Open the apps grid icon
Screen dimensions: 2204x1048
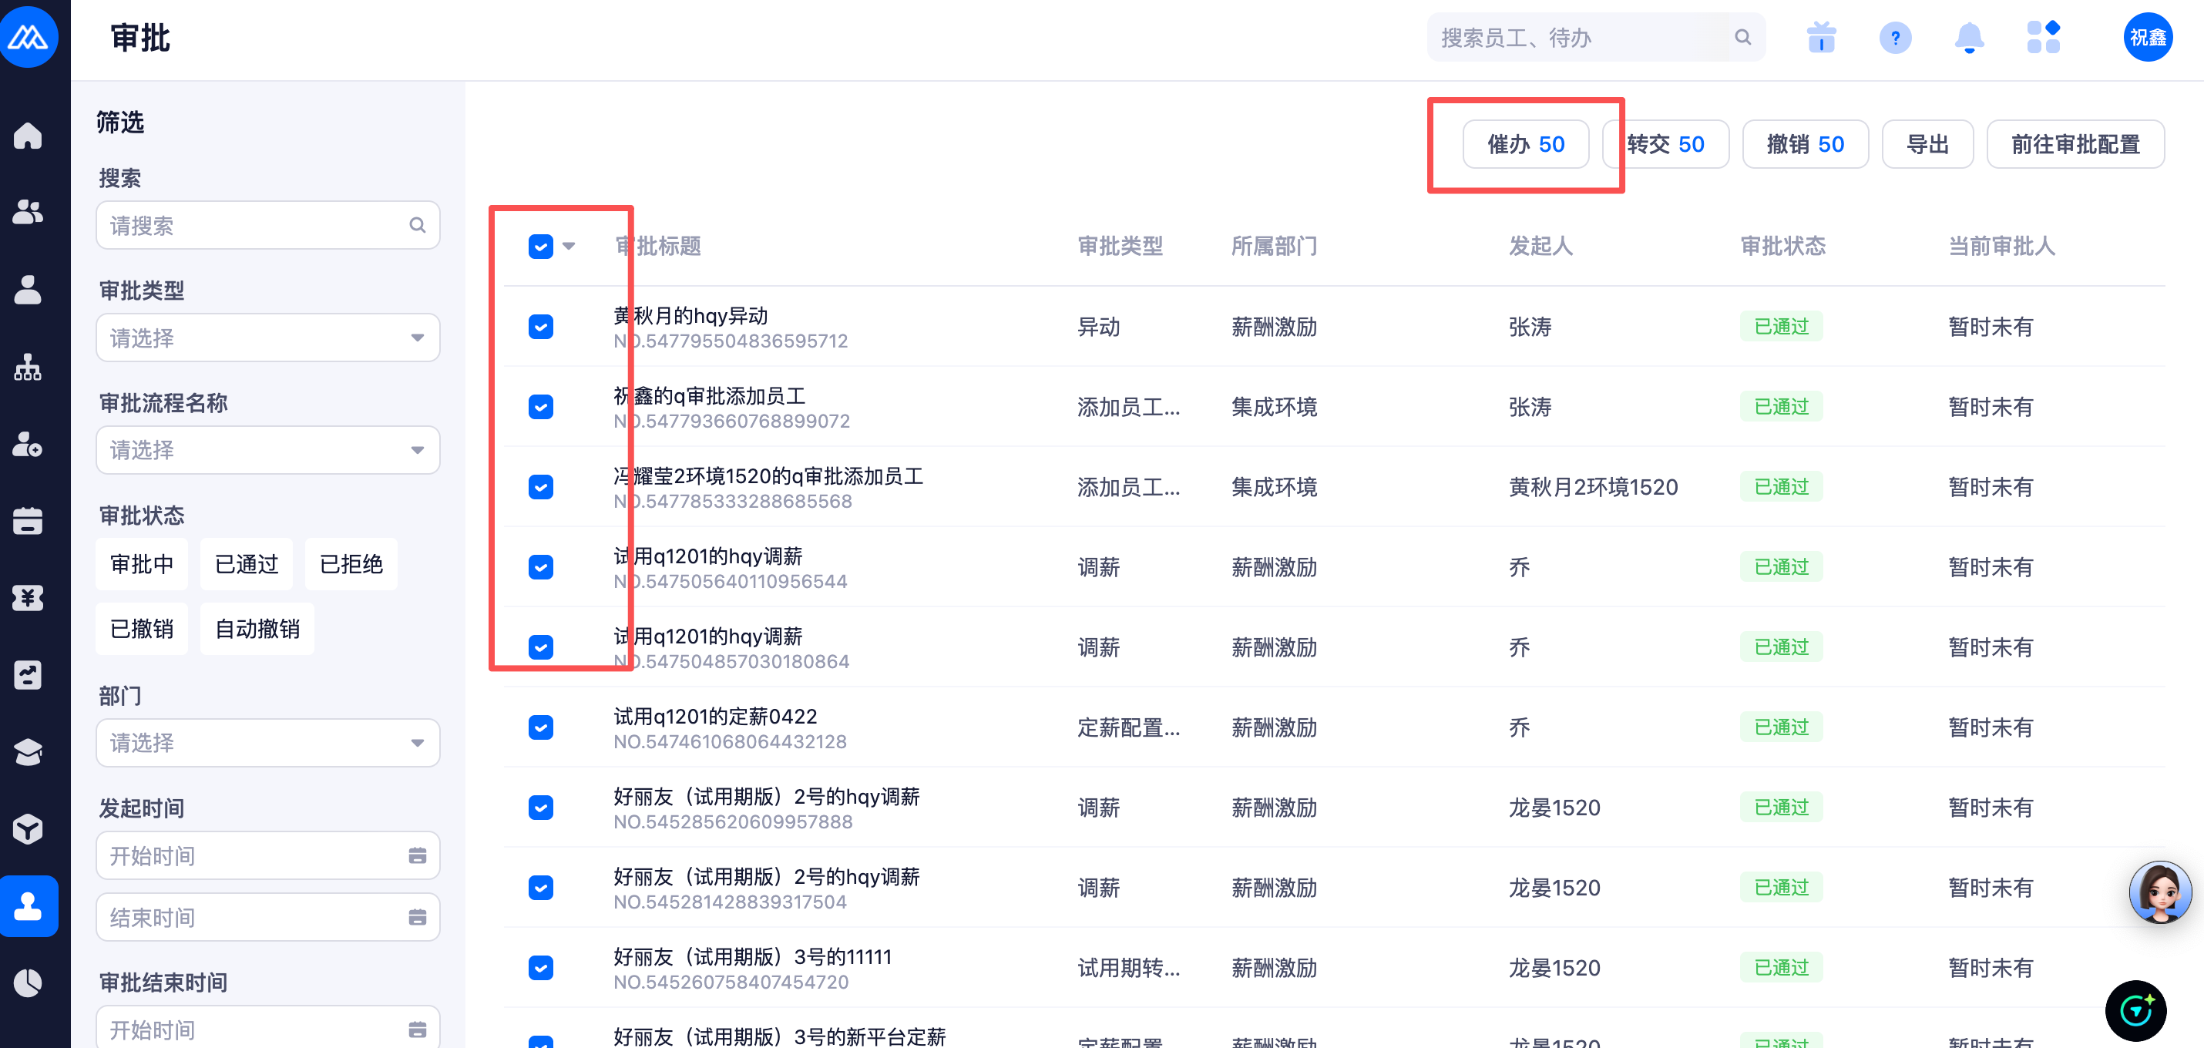point(2043,38)
